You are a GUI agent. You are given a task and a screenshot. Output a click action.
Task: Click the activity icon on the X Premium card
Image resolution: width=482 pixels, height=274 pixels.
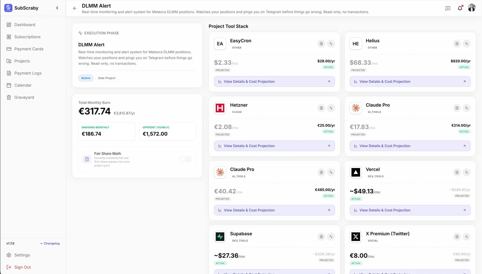[x=467, y=237]
